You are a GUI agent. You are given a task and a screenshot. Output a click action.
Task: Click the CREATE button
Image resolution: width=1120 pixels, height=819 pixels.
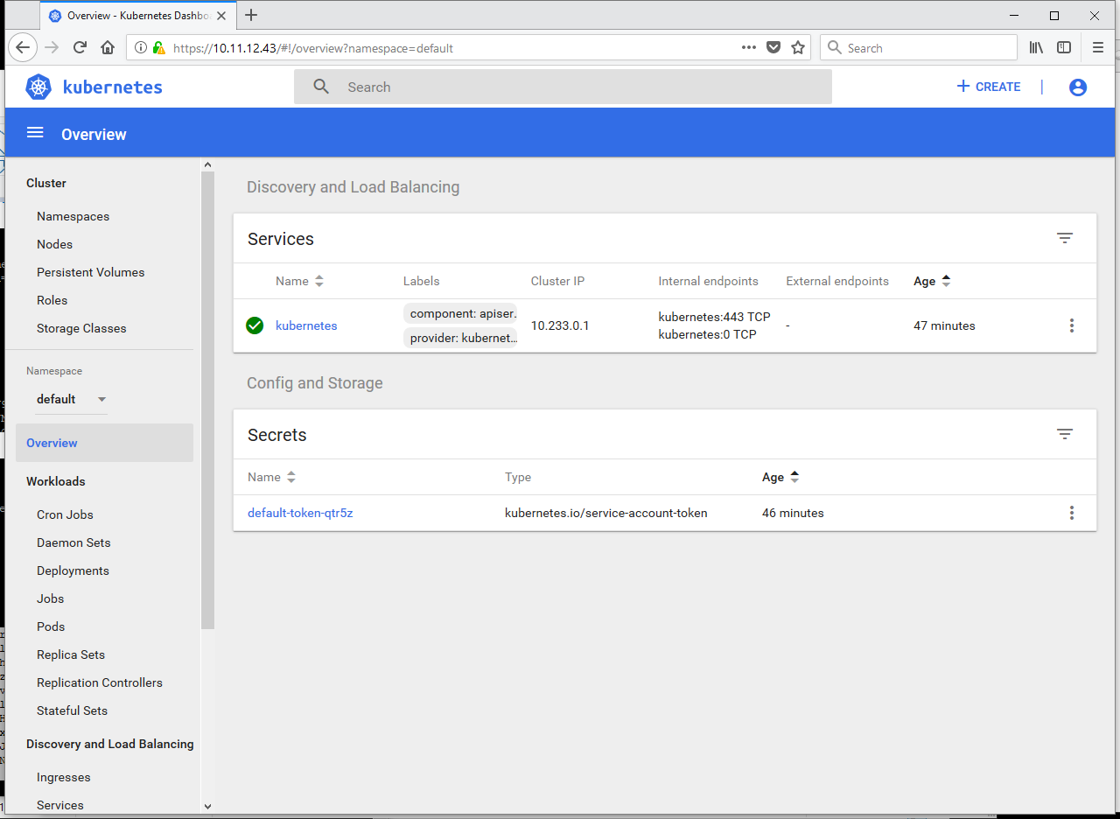[x=989, y=87]
